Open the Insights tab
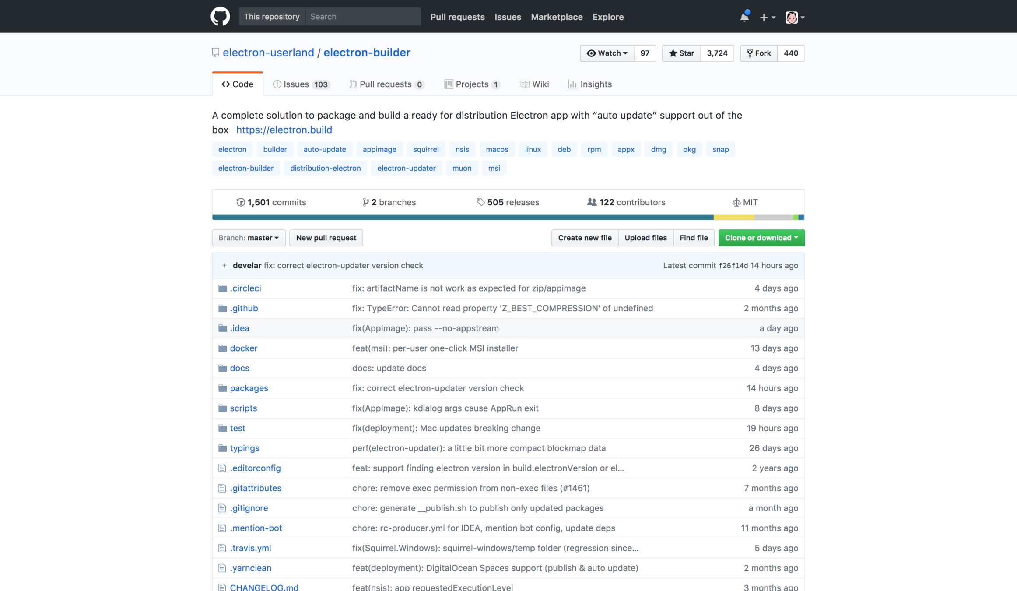Screen dimensions: 1017x591 point(590,84)
